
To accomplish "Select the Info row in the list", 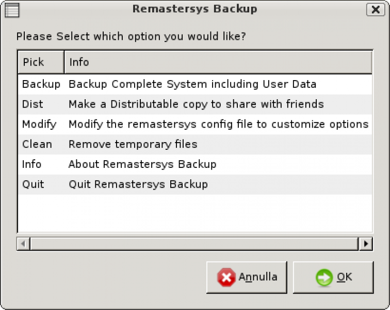I will click(x=31, y=165).
